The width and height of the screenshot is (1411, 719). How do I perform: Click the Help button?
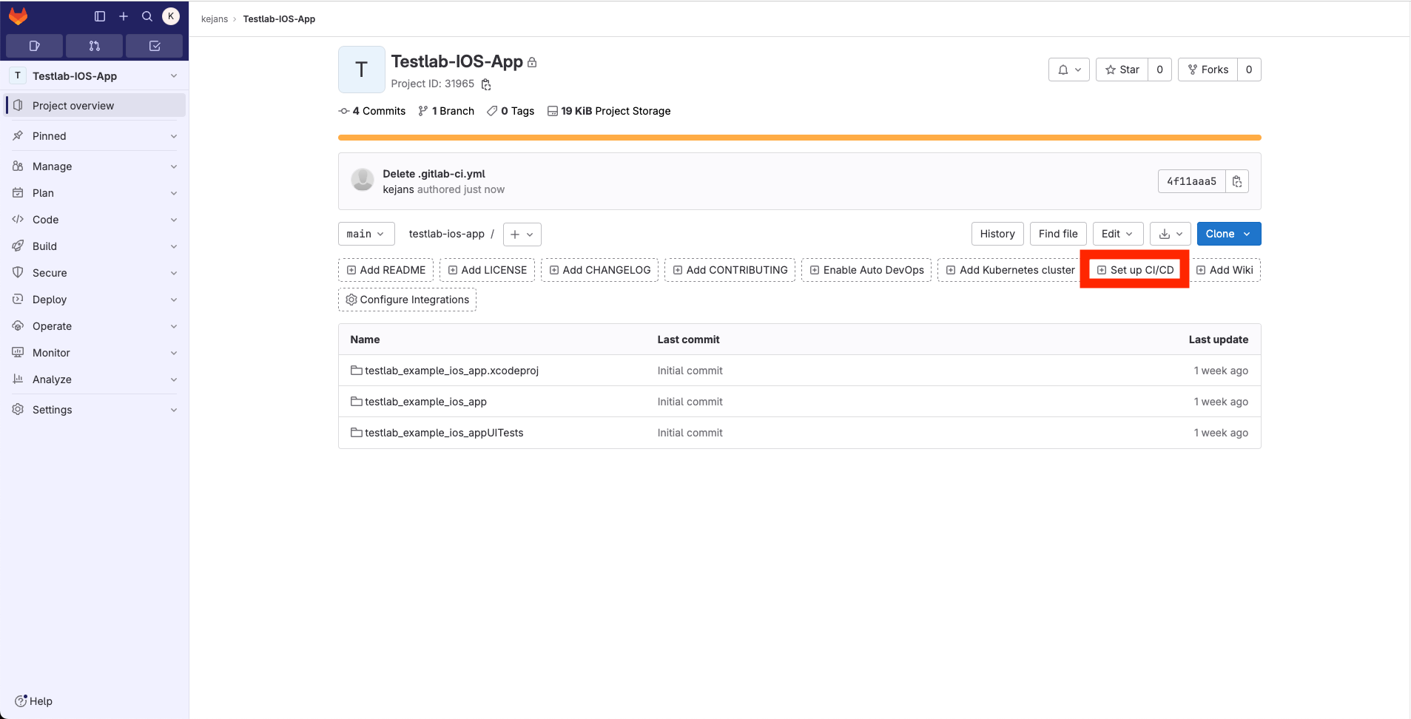[34, 701]
